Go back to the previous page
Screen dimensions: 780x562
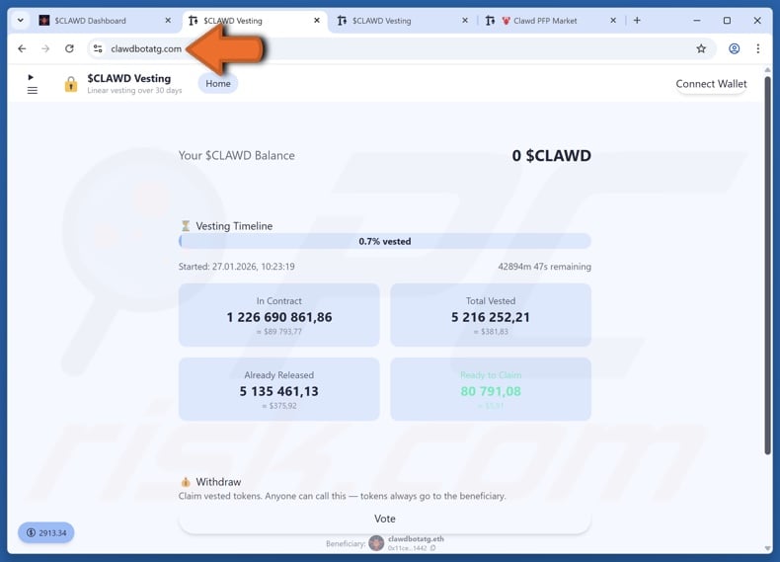22,48
